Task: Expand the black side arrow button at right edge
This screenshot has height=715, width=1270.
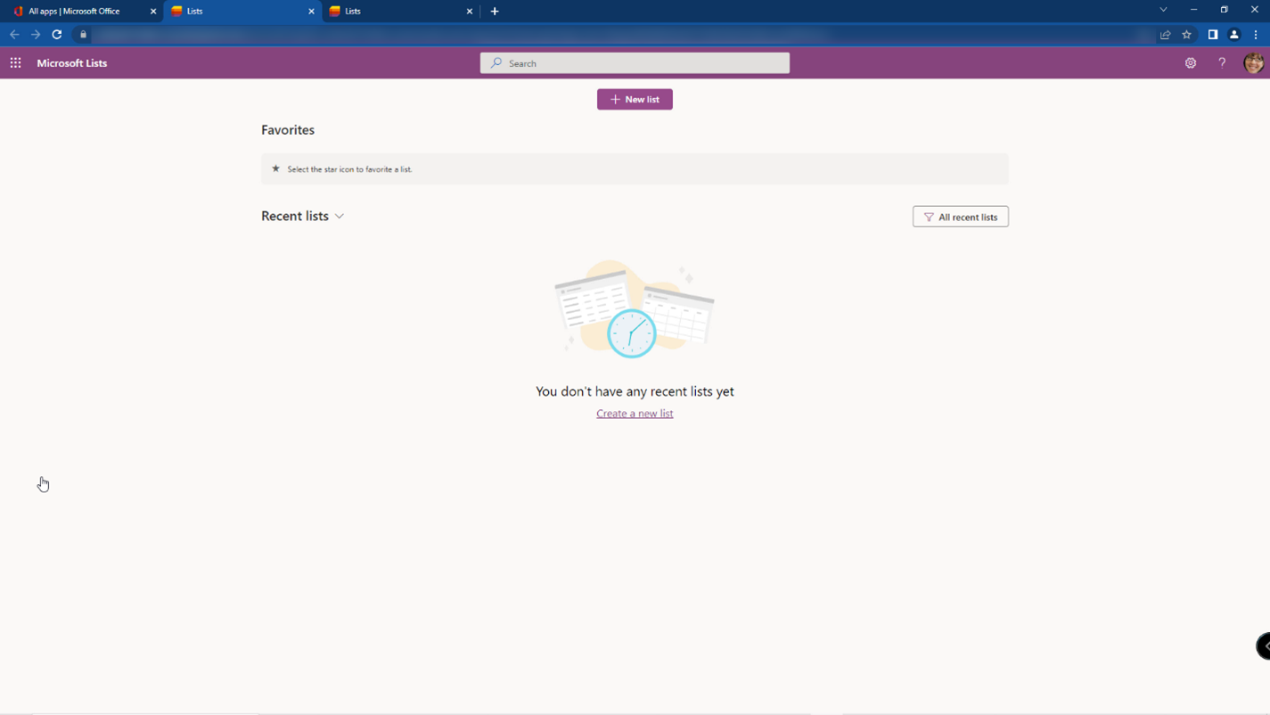Action: tap(1264, 646)
